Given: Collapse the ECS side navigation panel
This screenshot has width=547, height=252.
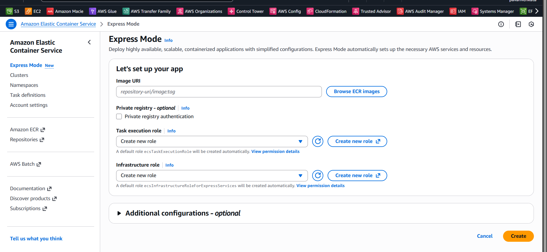Looking at the screenshot, I should pyautogui.click(x=89, y=42).
